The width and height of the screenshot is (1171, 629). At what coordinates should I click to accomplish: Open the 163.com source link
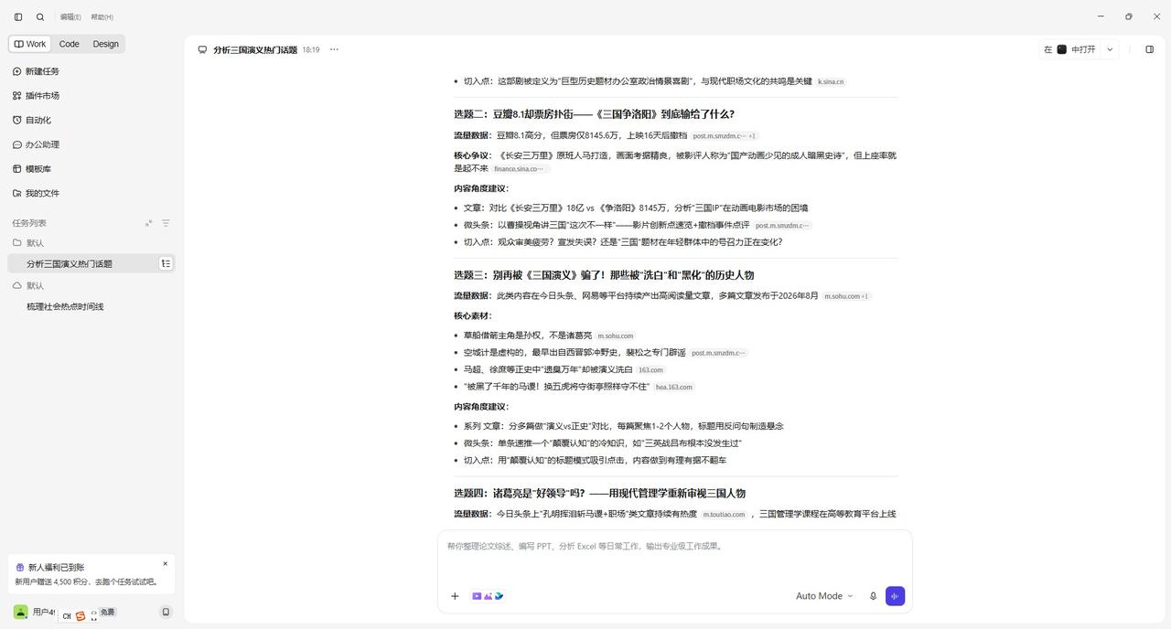(x=650, y=370)
